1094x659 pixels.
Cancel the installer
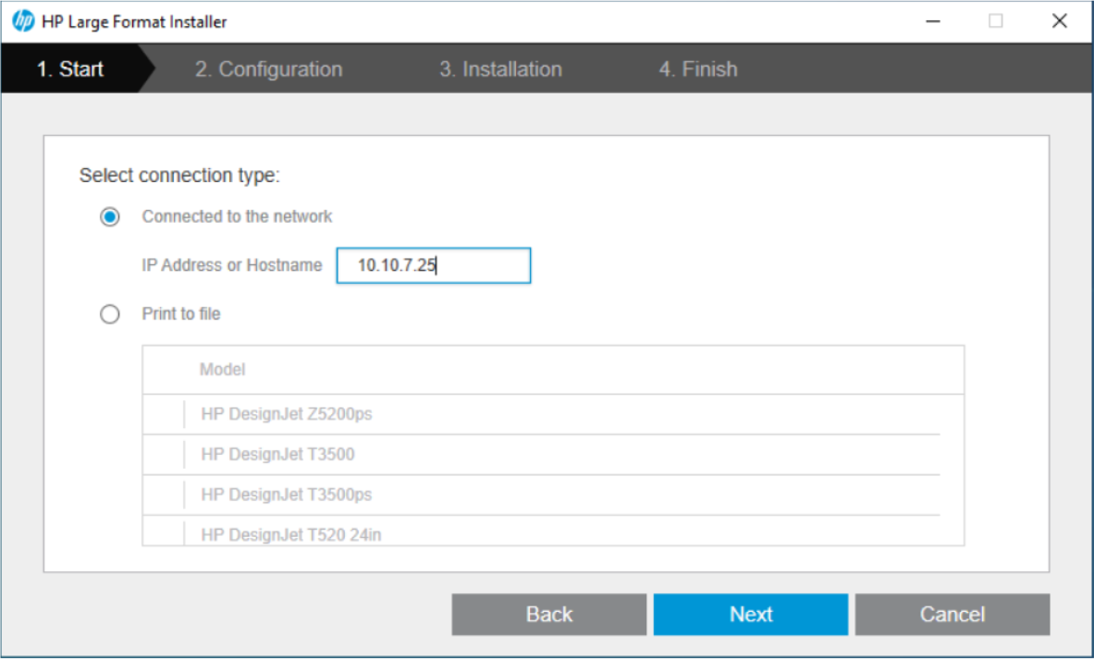click(953, 614)
